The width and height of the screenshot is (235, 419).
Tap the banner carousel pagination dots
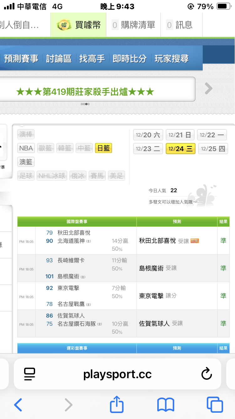85,104
